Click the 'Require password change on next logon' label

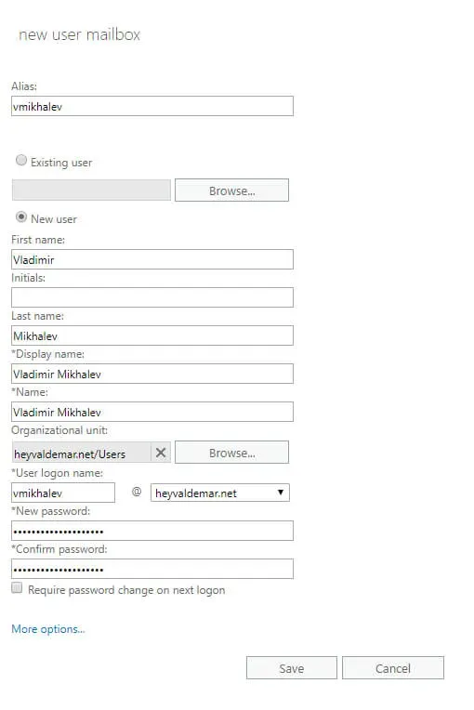126,590
